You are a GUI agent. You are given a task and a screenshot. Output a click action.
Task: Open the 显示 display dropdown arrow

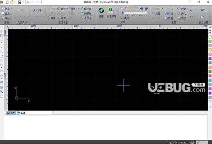pyautogui.click(x=12, y=13)
